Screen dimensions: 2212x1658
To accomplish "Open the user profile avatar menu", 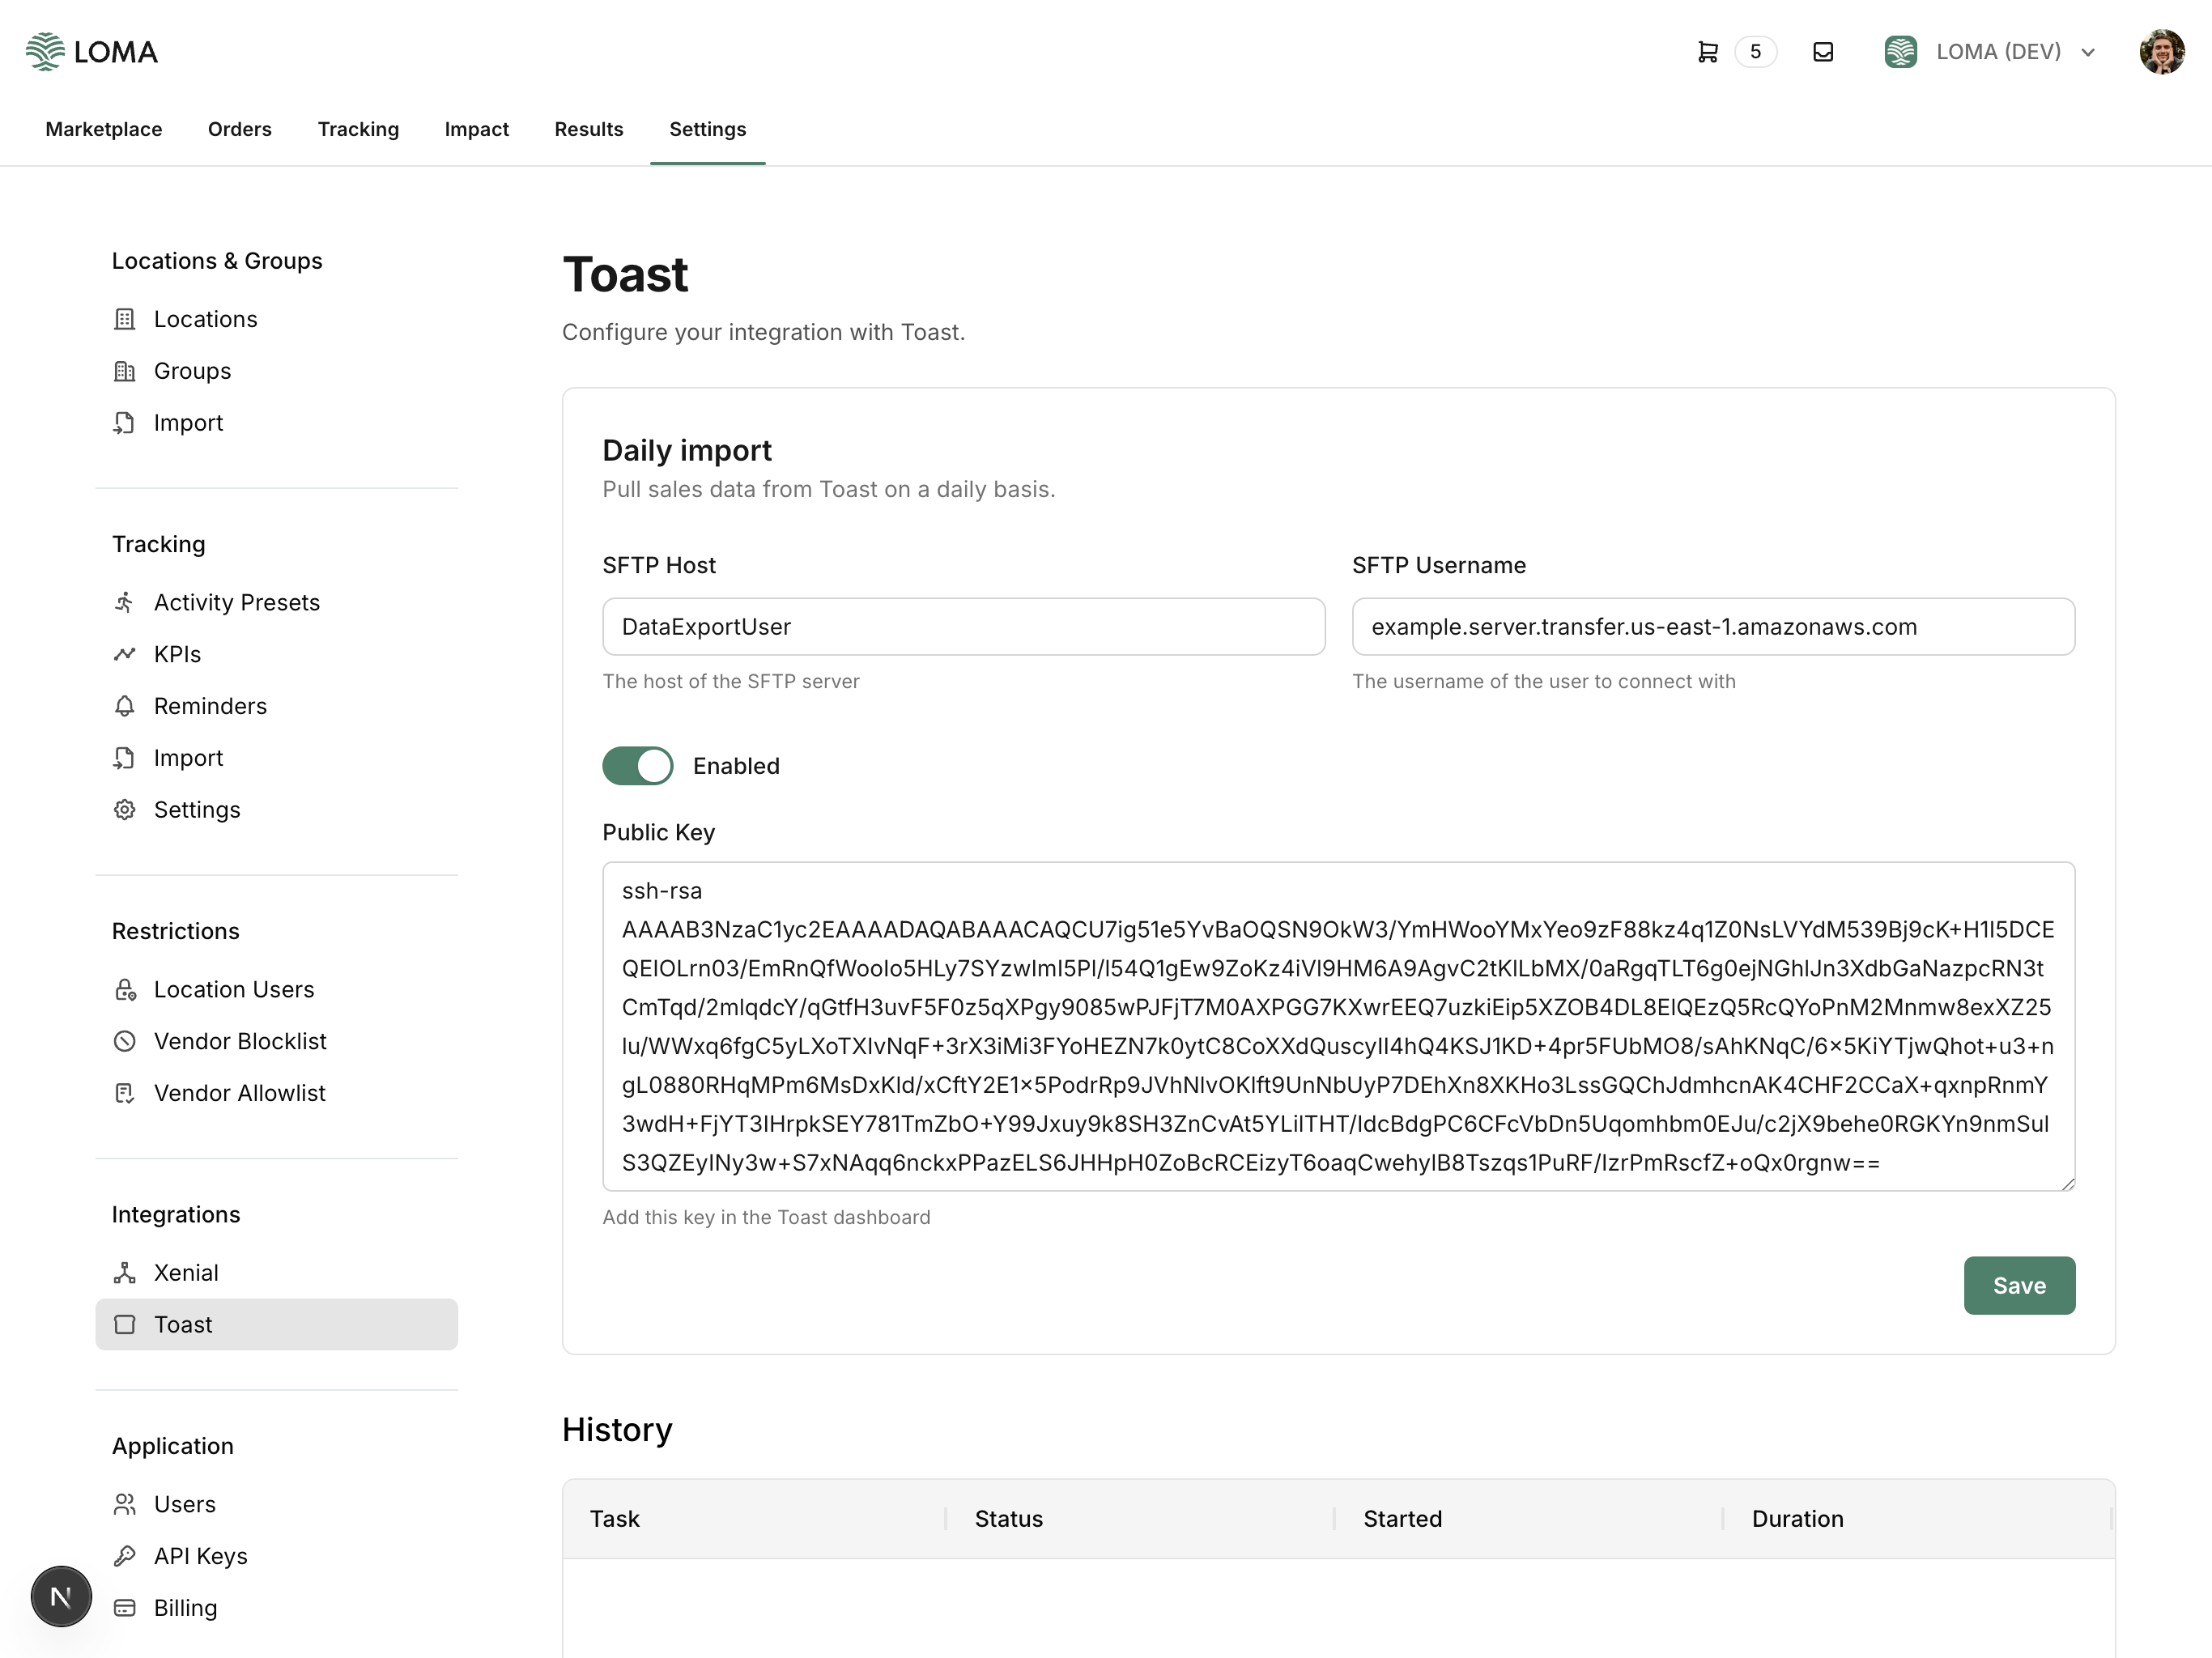I will coord(2161,52).
